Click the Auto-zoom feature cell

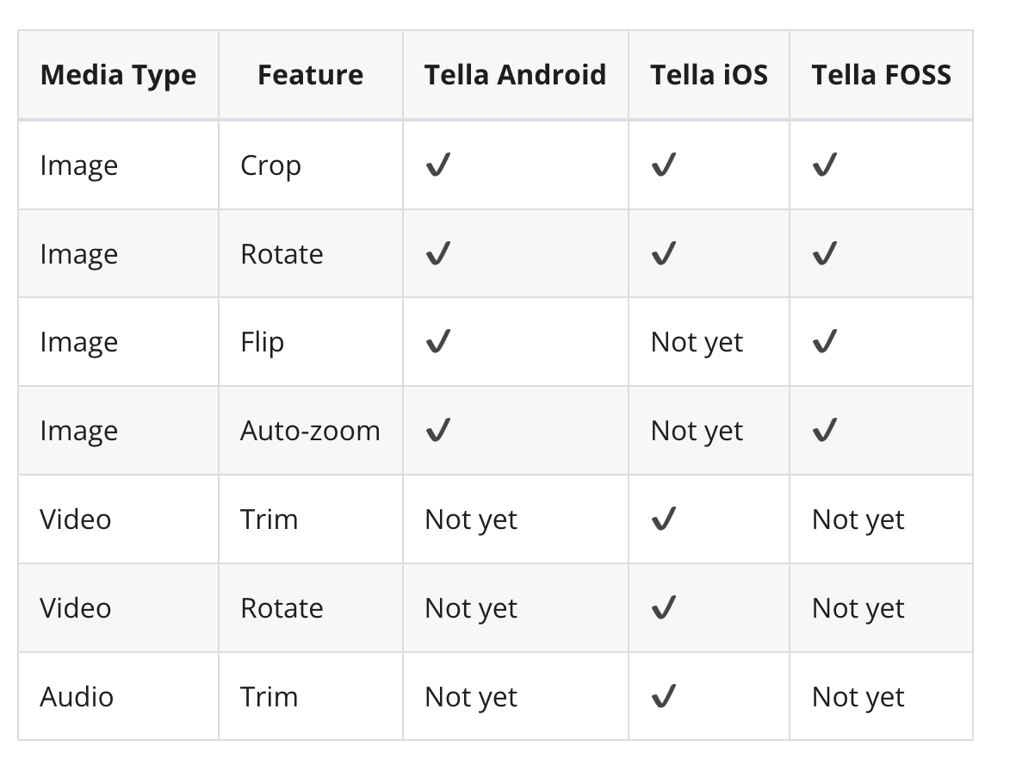[x=310, y=430]
